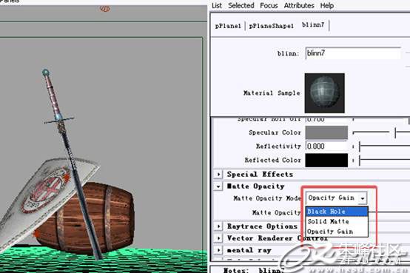The width and height of the screenshot is (410, 273).
Task: Expand the Vector Renderer Control section
Action: (x=218, y=238)
